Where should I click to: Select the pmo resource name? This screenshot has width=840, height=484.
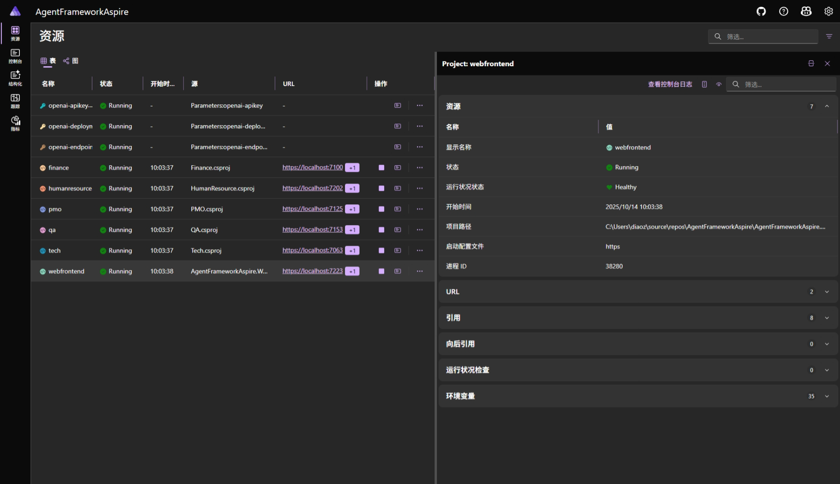click(55, 209)
